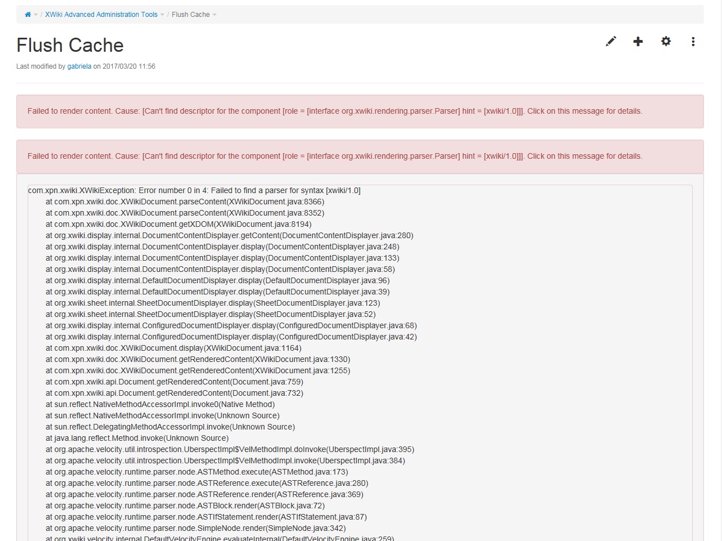This screenshot has height=541, width=722.
Task: Select the getRenderedContent Document.java:732 line
Action: 175,393
